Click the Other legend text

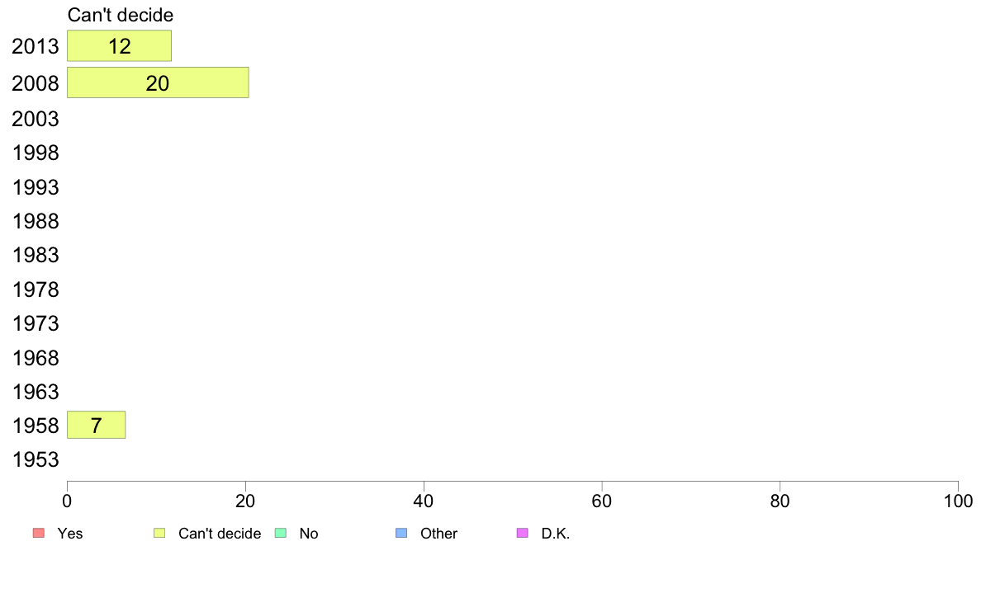pyautogui.click(x=438, y=534)
